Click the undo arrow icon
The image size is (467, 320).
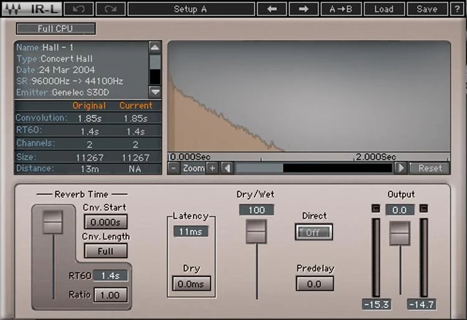[x=79, y=9]
